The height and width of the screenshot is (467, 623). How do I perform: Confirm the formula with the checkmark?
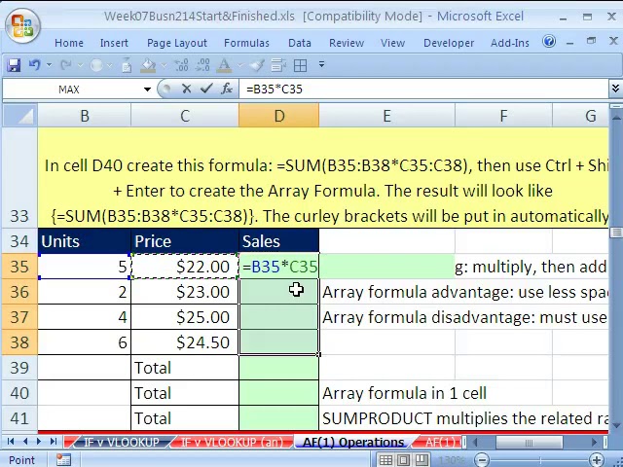tap(206, 89)
